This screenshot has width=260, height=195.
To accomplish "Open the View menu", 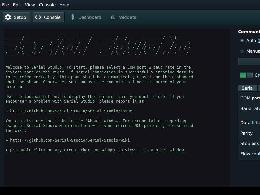I will [30, 5].
